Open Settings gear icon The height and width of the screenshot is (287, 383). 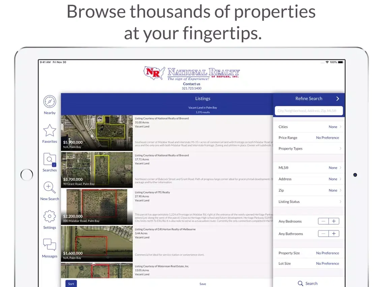50,216
